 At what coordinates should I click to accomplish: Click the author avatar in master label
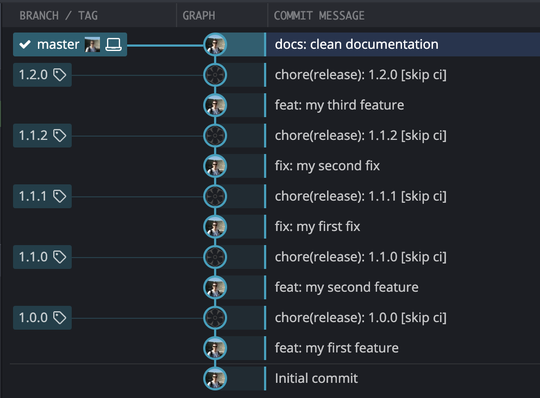(x=92, y=44)
